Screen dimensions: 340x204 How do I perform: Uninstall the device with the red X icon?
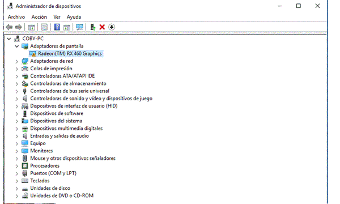point(102,27)
